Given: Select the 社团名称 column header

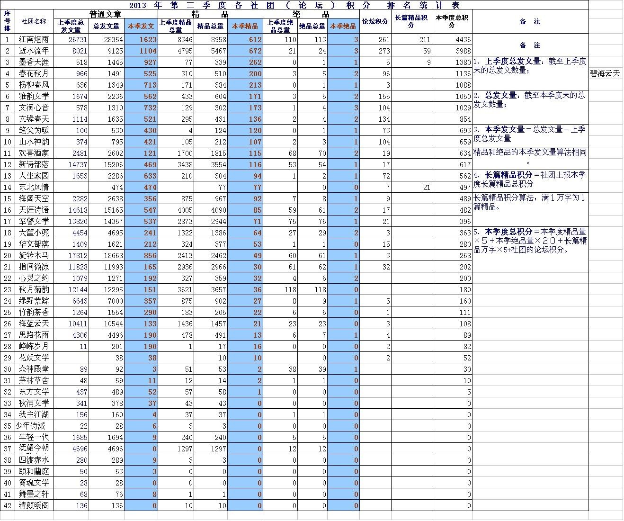Looking at the screenshot, I should [34, 22].
